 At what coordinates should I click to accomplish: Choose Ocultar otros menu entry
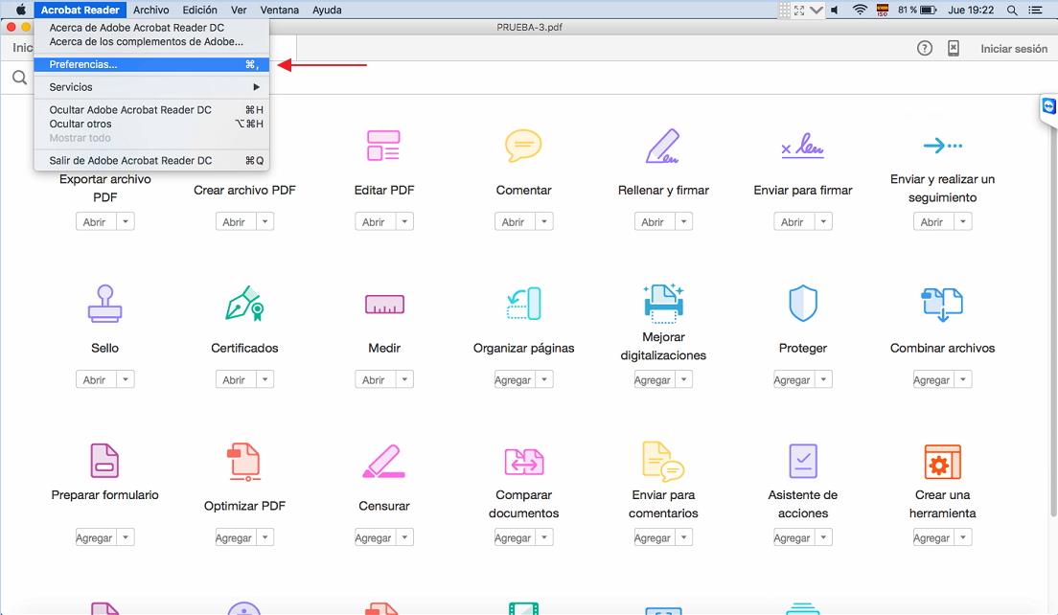[x=151, y=125]
